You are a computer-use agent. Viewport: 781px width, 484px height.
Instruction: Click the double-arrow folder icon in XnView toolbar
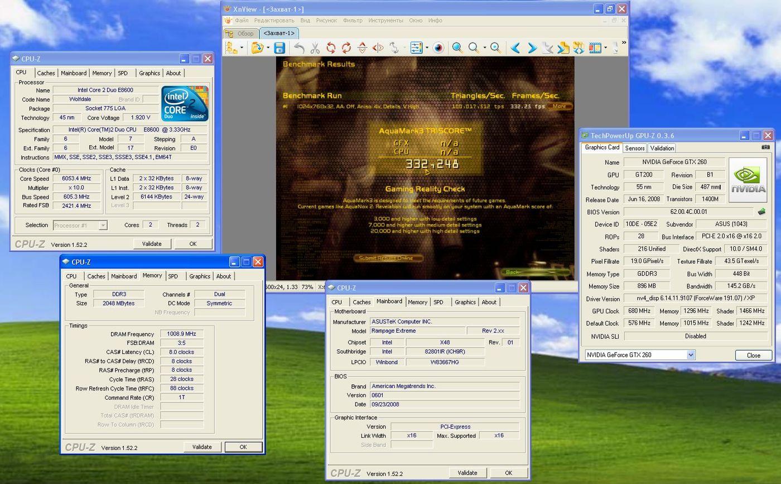click(x=578, y=48)
